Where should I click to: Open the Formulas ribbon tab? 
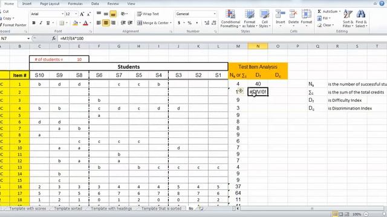coord(75,4)
